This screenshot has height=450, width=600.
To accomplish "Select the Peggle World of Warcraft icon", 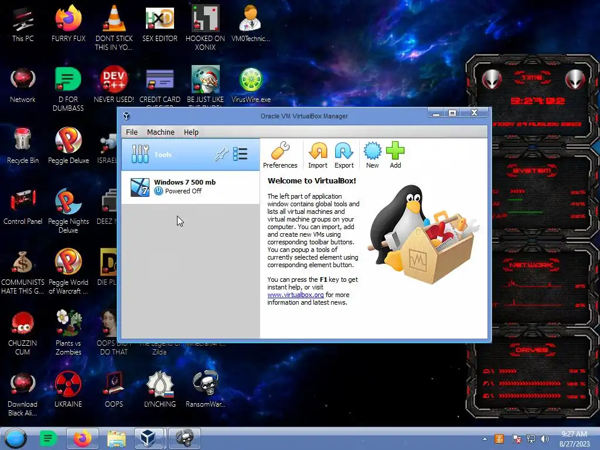I will 68,272.
